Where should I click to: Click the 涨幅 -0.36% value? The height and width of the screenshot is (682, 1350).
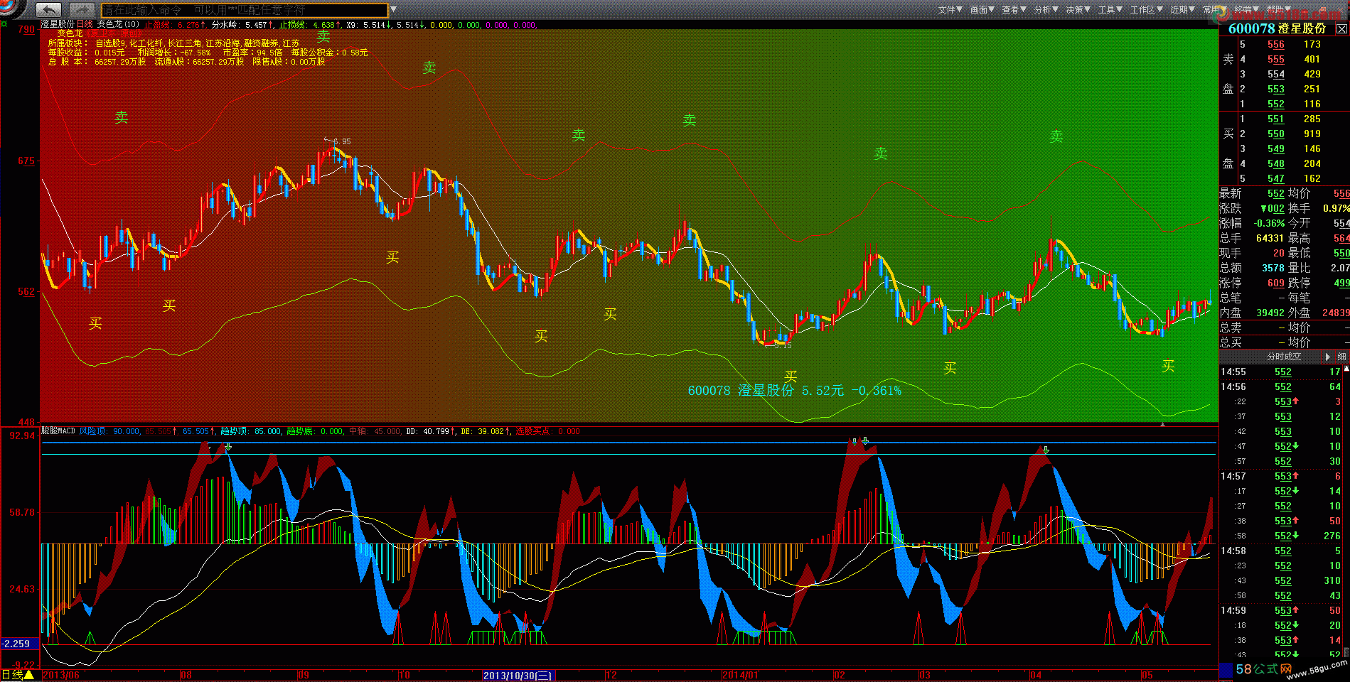1269,223
